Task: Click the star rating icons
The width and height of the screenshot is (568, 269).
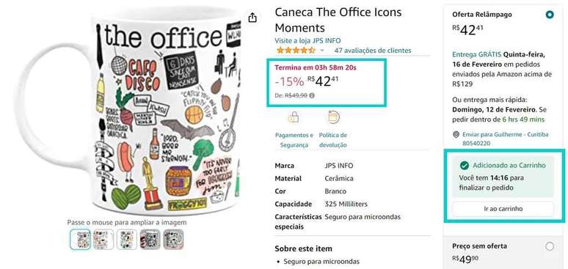Action: coord(296,51)
